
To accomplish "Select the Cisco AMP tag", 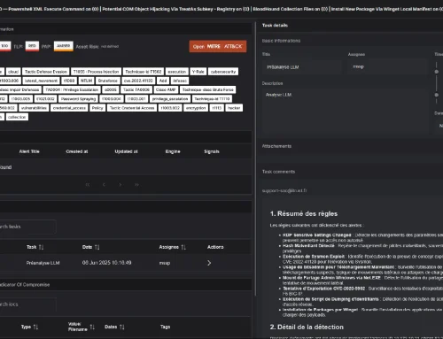I will 166,89.
